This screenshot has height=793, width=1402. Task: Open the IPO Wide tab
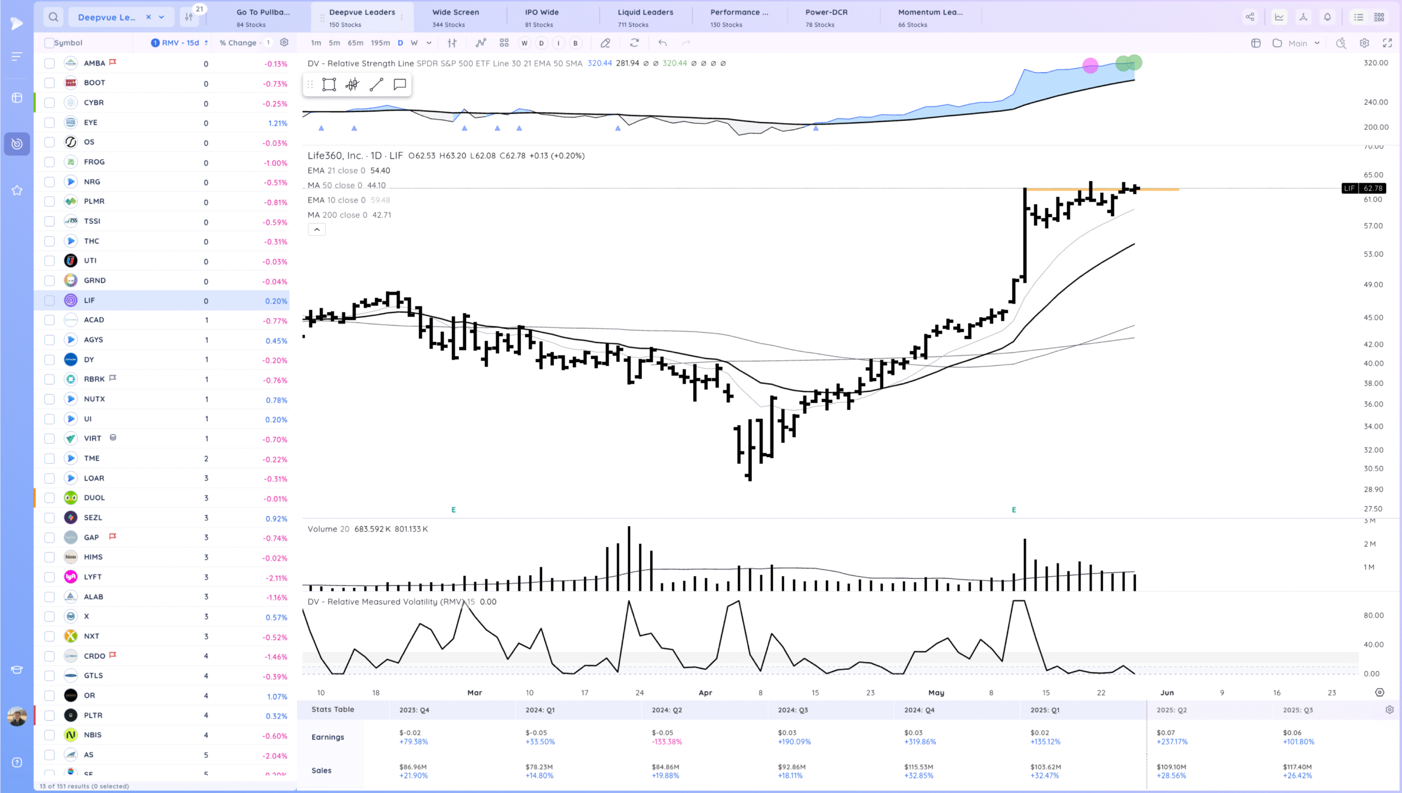pyautogui.click(x=542, y=17)
